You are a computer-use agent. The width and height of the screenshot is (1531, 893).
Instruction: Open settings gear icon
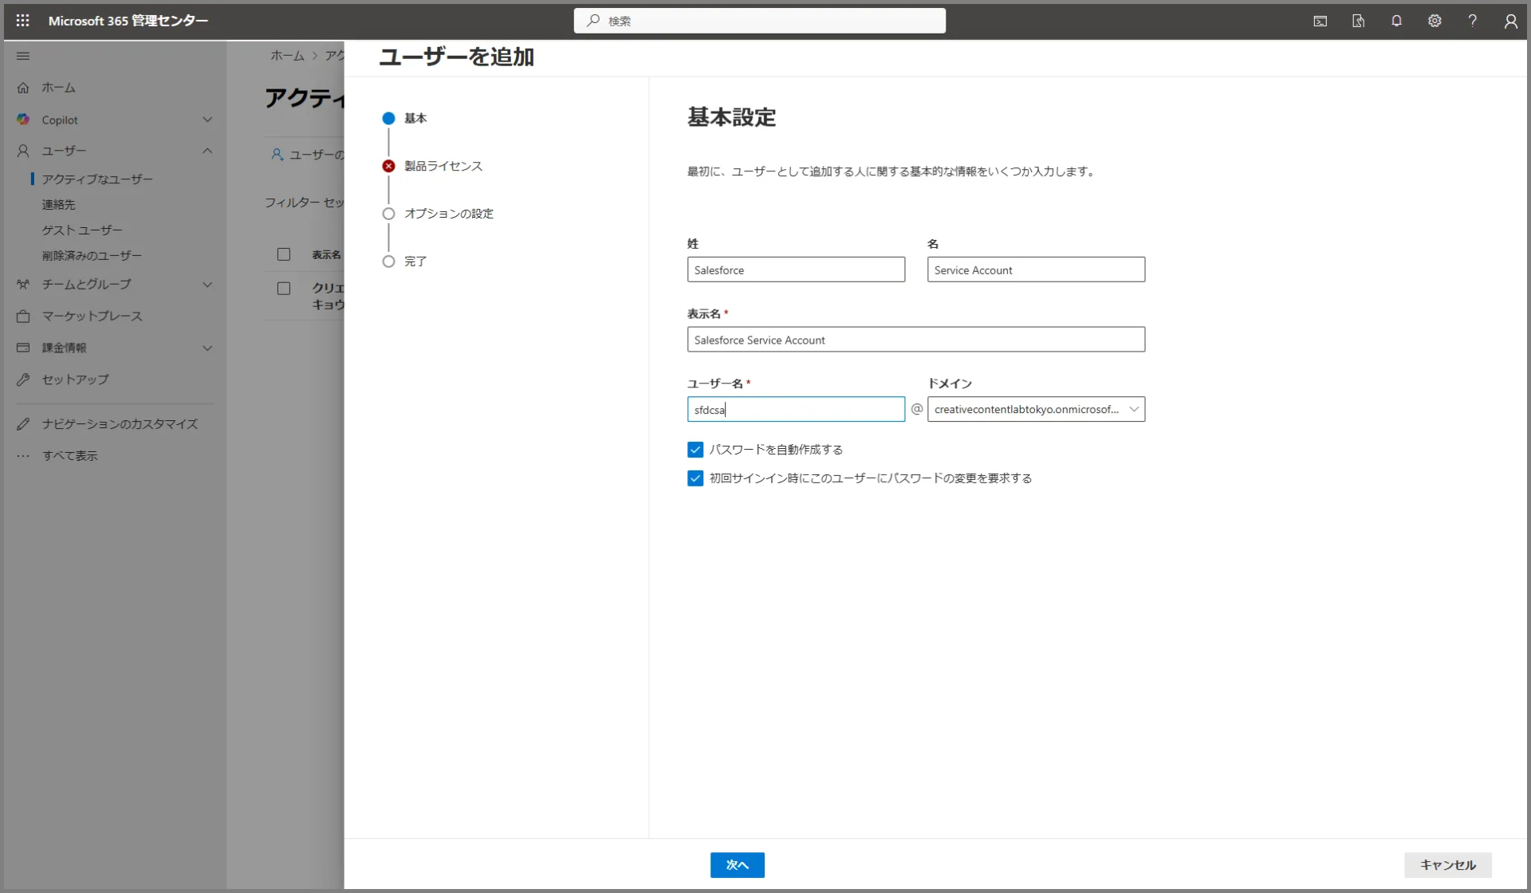click(1435, 22)
